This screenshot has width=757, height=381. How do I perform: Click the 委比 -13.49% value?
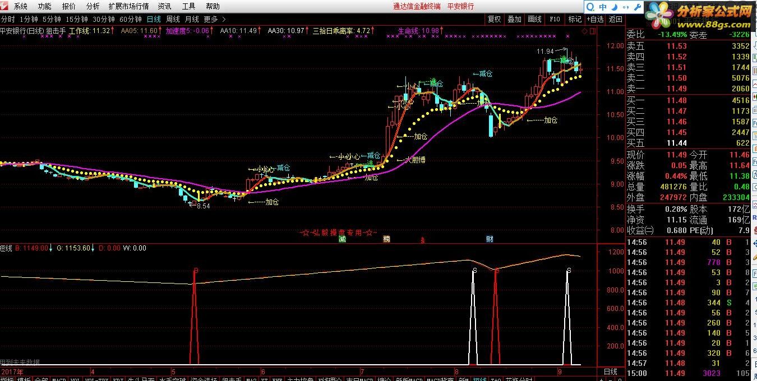click(x=672, y=34)
